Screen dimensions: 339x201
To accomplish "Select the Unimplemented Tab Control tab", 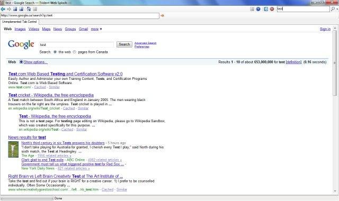I will tap(20, 22).
